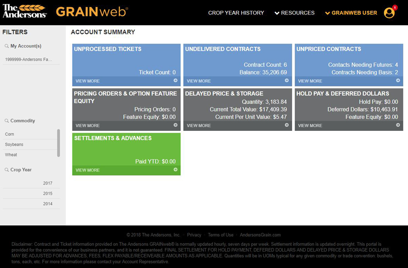This screenshot has height=268, width=408.
Task: Click the Account Summary heading
Action: click(103, 32)
